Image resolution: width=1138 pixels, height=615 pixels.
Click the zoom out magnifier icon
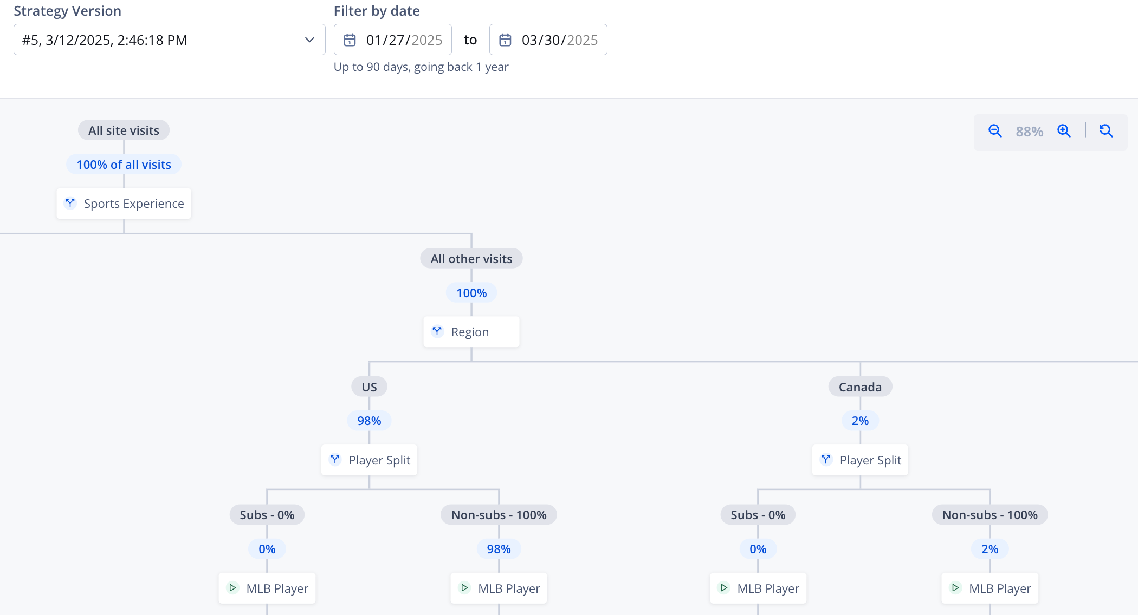coord(994,131)
